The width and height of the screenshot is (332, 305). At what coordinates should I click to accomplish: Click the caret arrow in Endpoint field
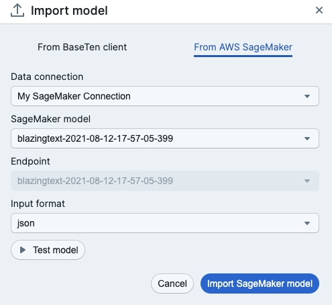pyautogui.click(x=307, y=181)
